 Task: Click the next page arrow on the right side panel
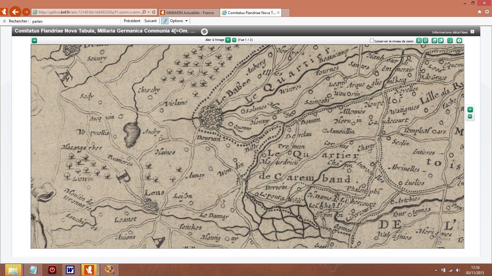click(470, 109)
